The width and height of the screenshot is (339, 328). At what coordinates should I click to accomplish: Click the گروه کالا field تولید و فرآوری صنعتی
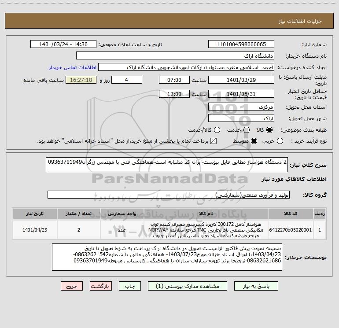coord(169,195)
